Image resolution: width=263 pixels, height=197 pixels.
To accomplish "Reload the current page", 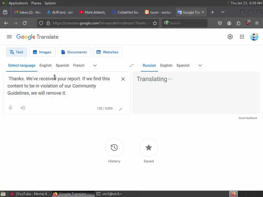I will [x=25, y=23].
